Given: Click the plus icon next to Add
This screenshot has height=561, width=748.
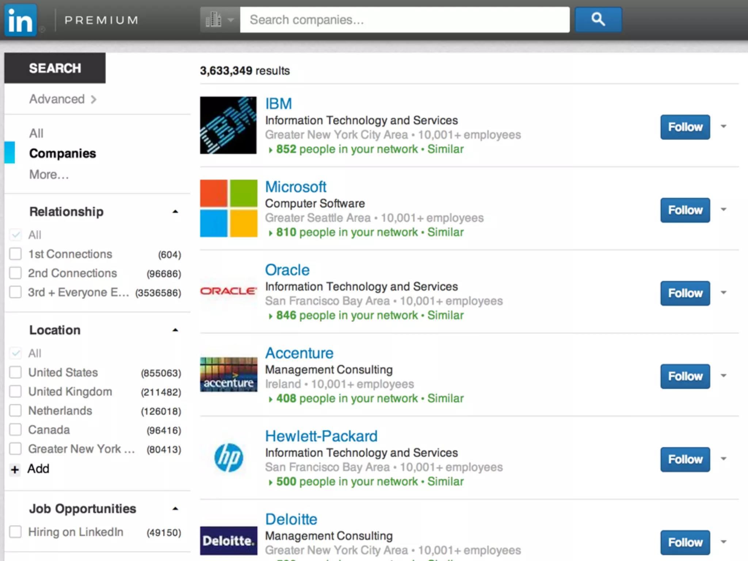Looking at the screenshot, I should tap(15, 469).
